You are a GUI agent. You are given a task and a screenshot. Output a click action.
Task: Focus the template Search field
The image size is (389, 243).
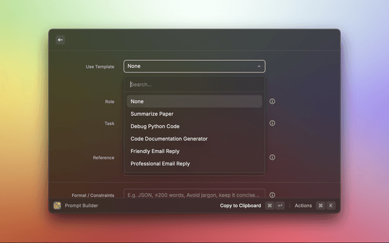[x=194, y=84]
